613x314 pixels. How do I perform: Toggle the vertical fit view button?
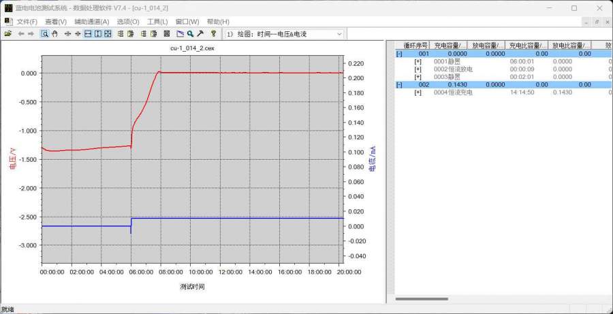click(98, 33)
